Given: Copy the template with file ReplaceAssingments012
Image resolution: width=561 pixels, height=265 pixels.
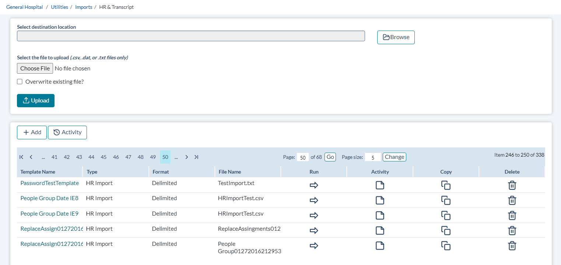Looking at the screenshot, I should tap(446, 230).
